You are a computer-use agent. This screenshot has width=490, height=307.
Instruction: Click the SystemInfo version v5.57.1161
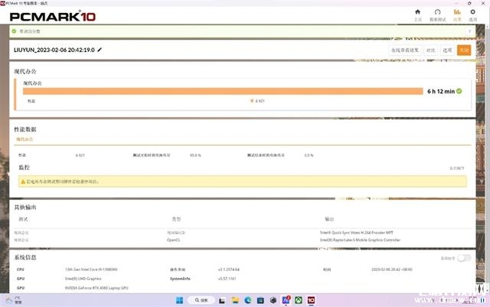[x=227, y=279]
